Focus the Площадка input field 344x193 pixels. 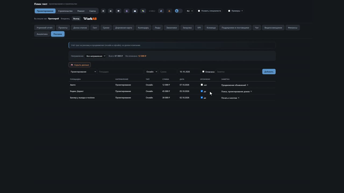pos(120,72)
